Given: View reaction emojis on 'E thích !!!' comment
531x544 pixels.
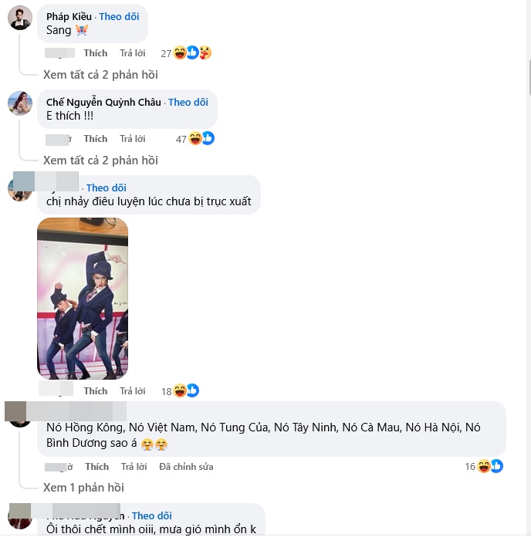Looking at the screenshot, I should click(195, 139).
